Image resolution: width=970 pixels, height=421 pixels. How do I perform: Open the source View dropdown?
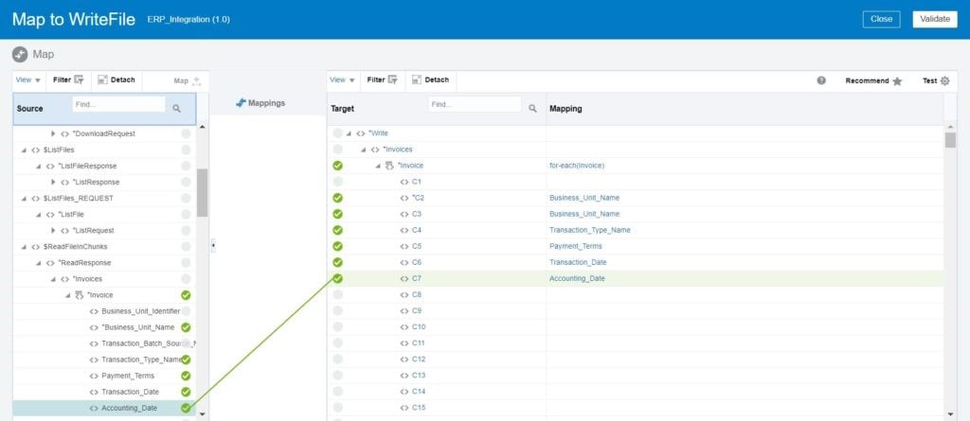[28, 80]
